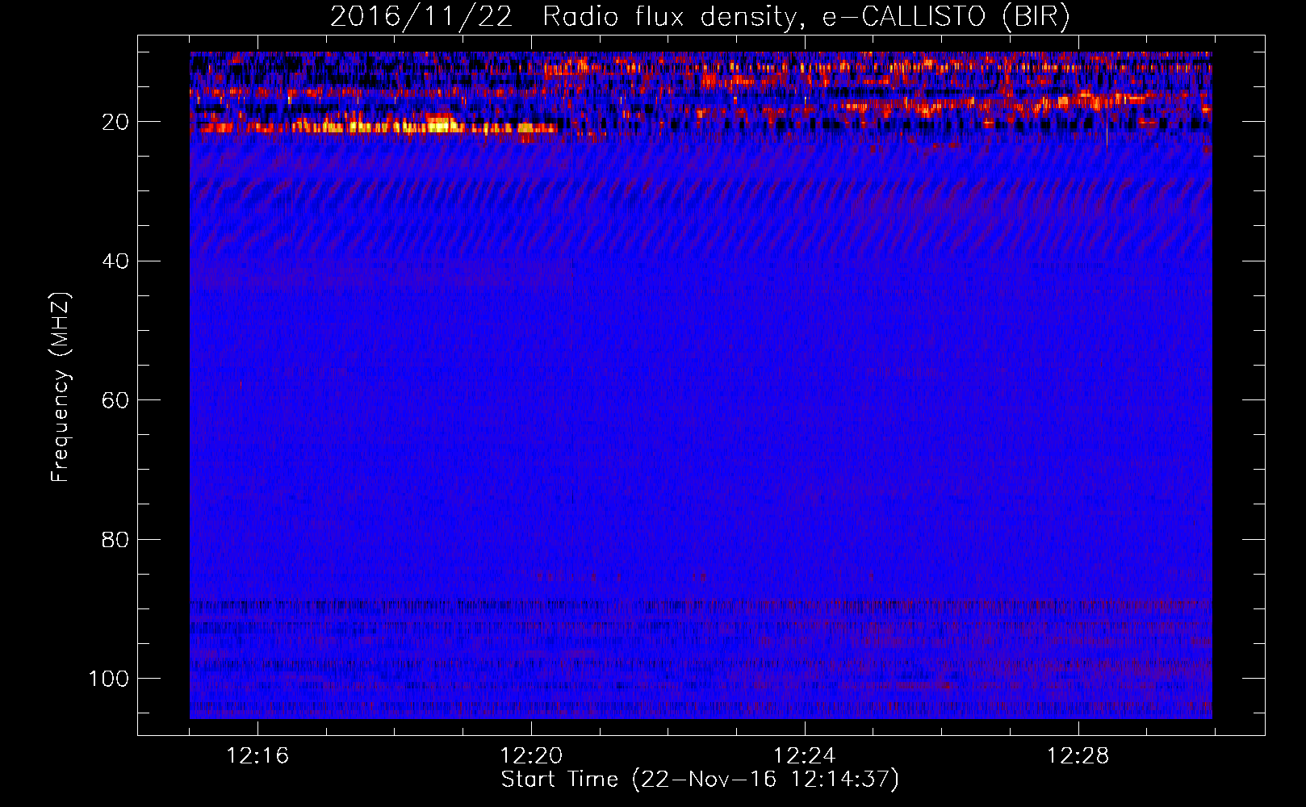Click the 12:20 time tick label
The height and width of the screenshot is (807, 1306).
coord(531,756)
